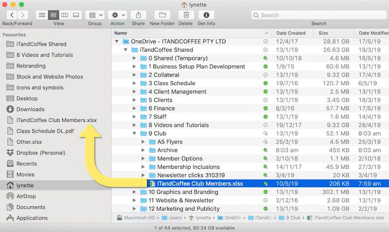Select lynette home in sidebar

click(x=25, y=185)
